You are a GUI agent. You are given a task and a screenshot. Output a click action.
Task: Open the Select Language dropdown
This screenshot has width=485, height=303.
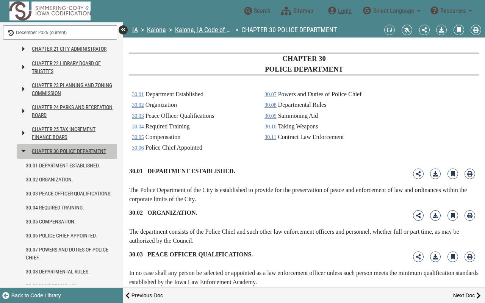click(x=392, y=11)
